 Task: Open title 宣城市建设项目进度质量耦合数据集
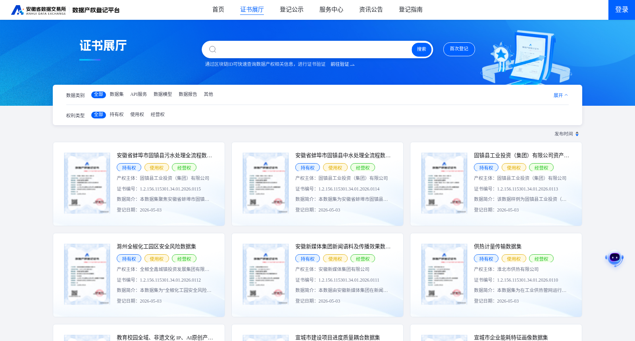[338, 337]
